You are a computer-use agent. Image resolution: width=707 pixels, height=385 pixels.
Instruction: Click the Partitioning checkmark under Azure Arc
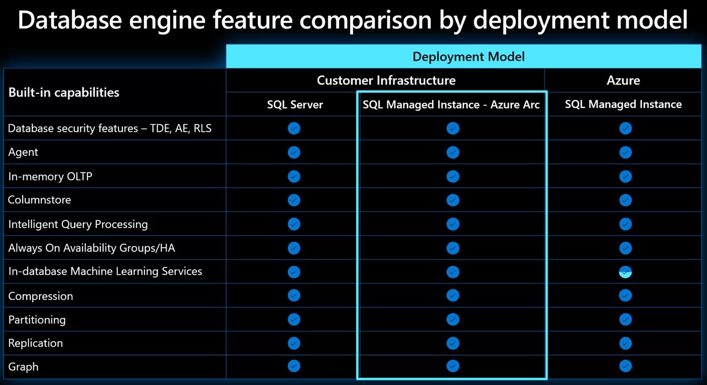(x=453, y=319)
